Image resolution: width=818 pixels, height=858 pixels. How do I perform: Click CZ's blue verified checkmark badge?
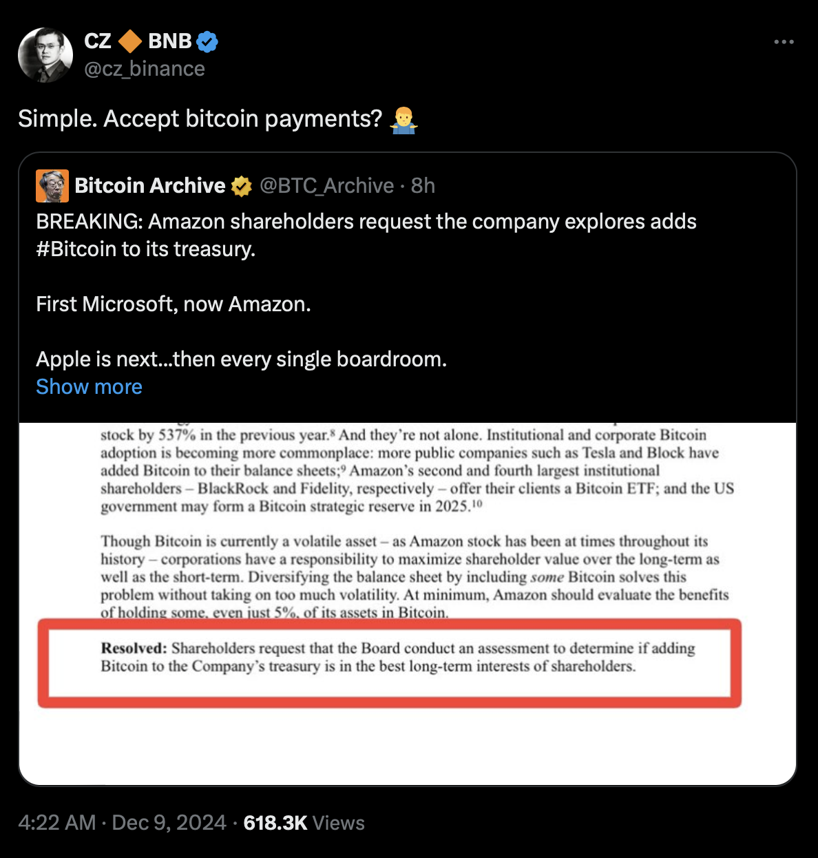pyautogui.click(x=207, y=42)
